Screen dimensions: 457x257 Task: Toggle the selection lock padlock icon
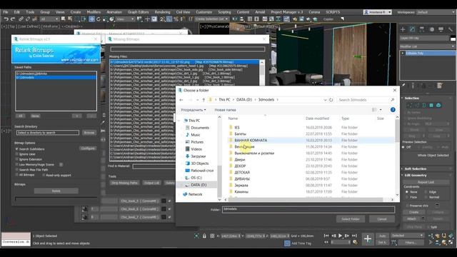(x=204, y=236)
